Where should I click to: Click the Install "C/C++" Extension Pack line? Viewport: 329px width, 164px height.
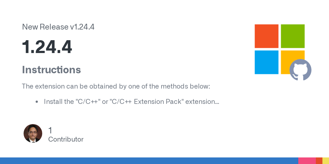tap(131, 102)
